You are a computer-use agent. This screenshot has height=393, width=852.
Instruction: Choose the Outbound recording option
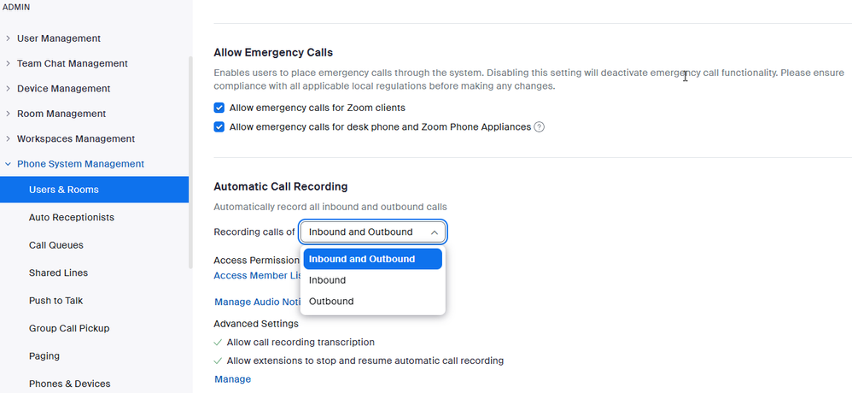tap(331, 301)
